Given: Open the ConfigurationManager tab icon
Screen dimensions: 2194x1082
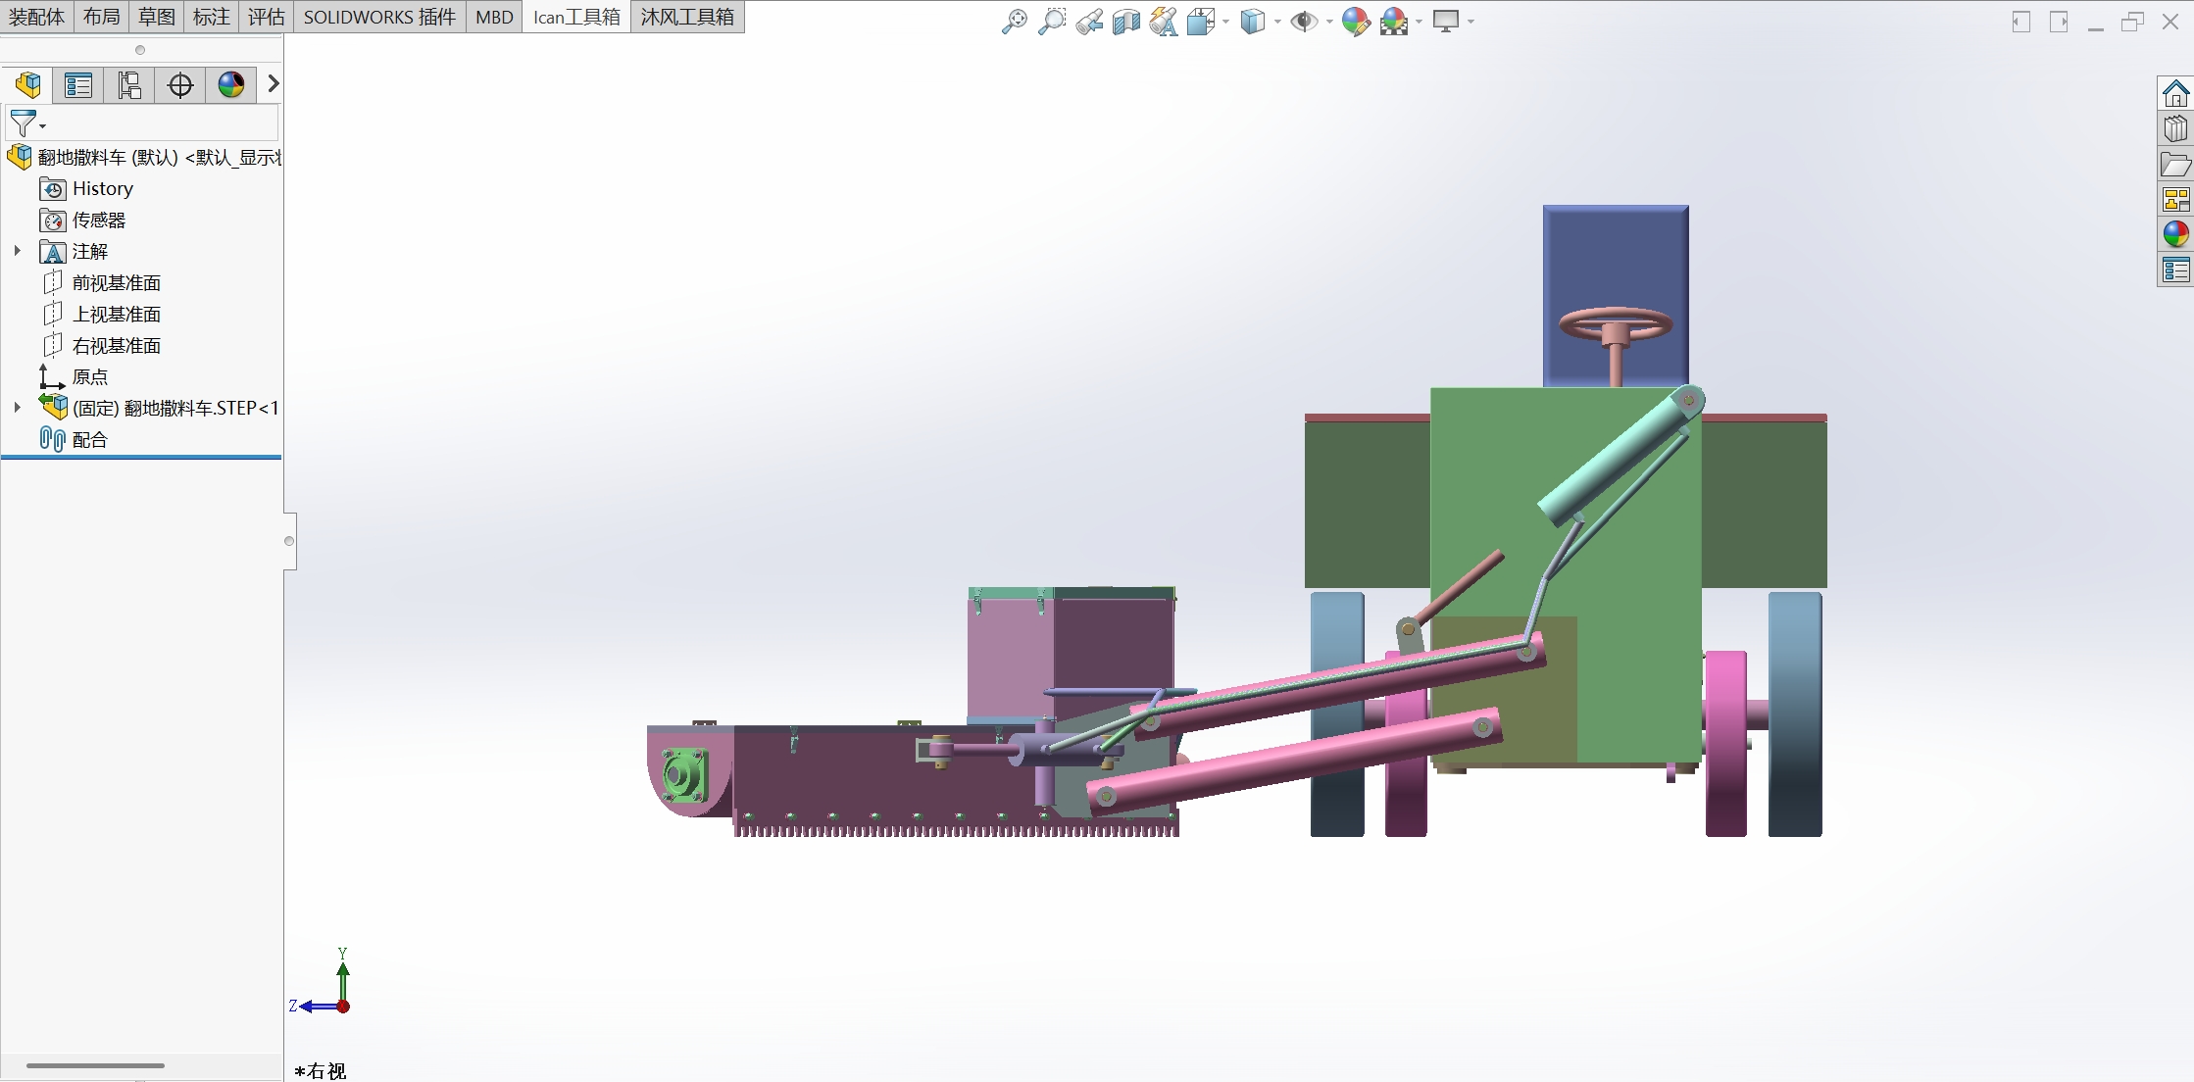Looking at the screenshot, I should point(129,85).
